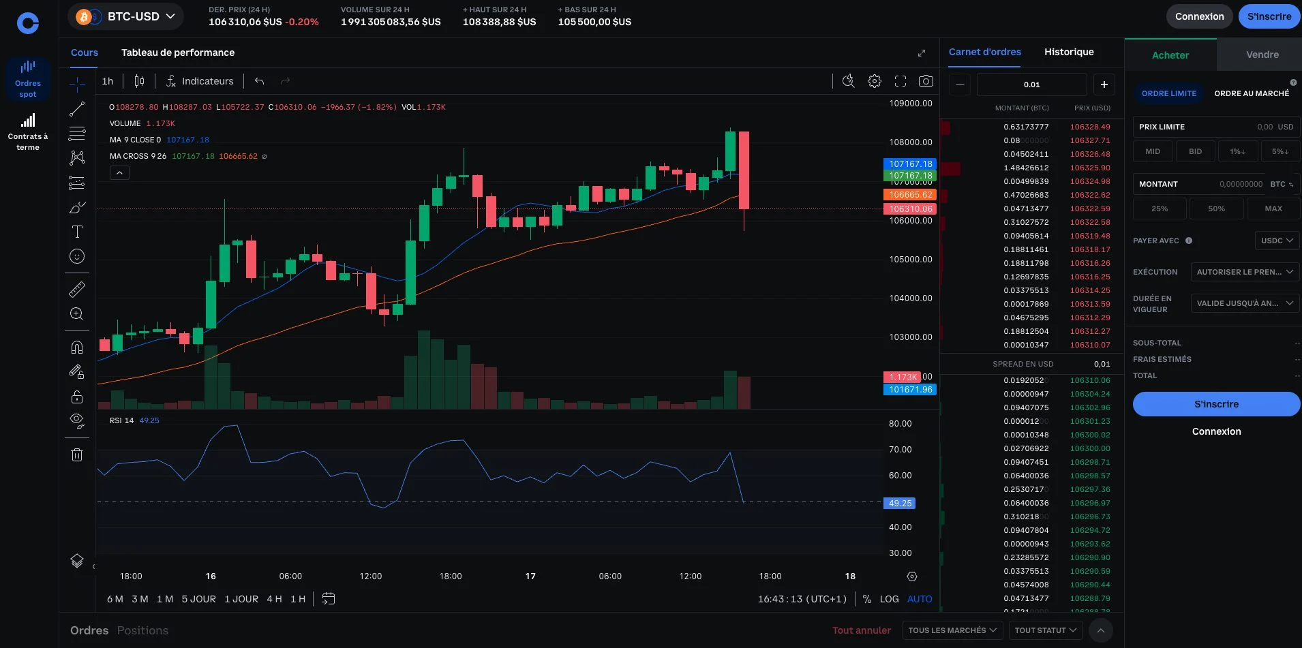The height and width of the screenshot is (648, 1302).
Task: Switch to the Historique tab
Action: tap(1069, 52)
